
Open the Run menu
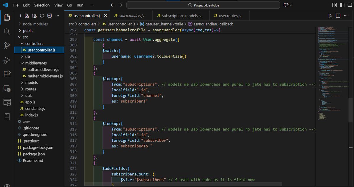pyautogui.click(x=80, y=5)
